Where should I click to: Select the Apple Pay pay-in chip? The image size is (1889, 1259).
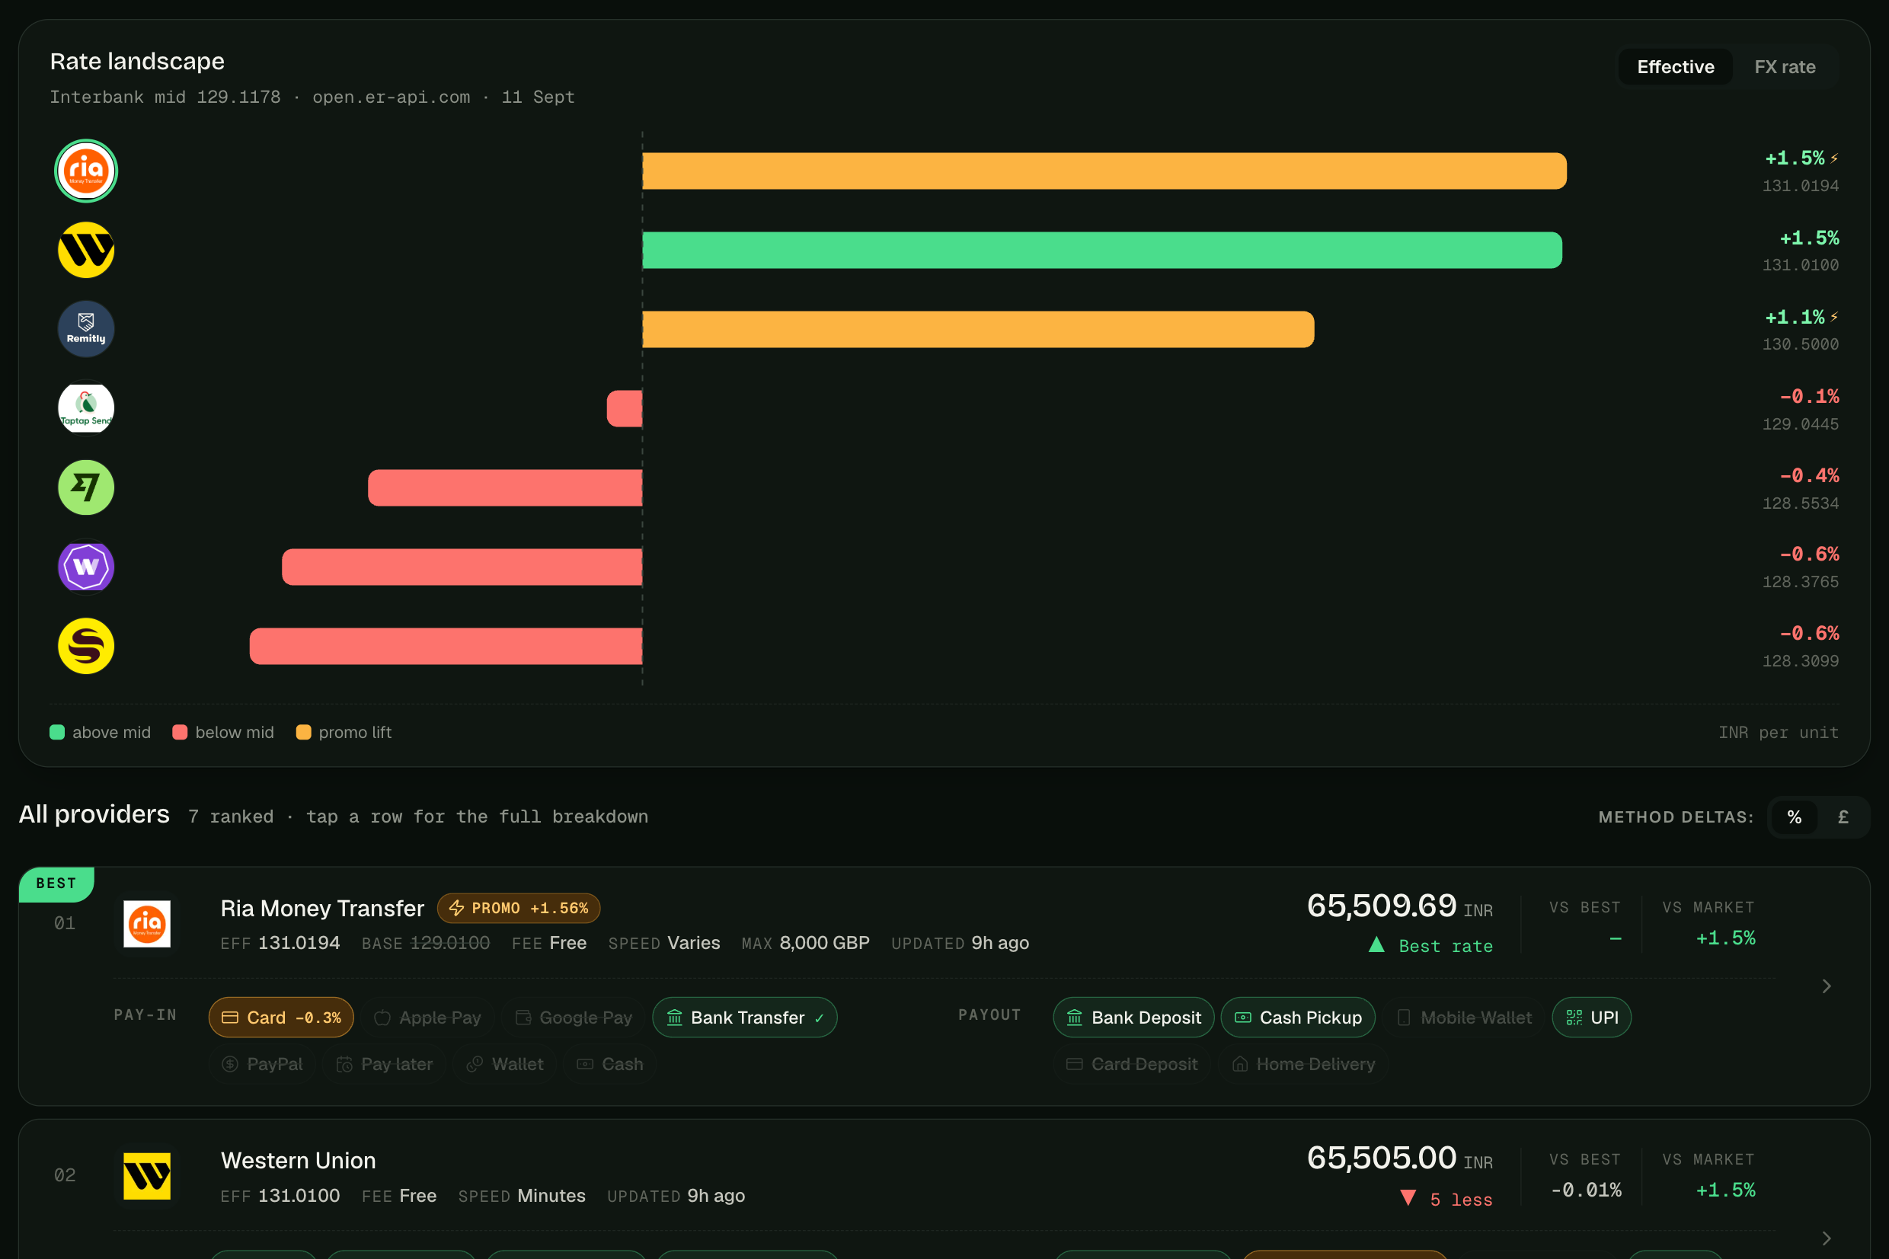click(427, 1018)
